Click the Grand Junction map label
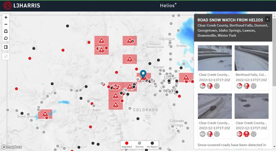This screenshot has width=276, height=151. coord(27,116)
